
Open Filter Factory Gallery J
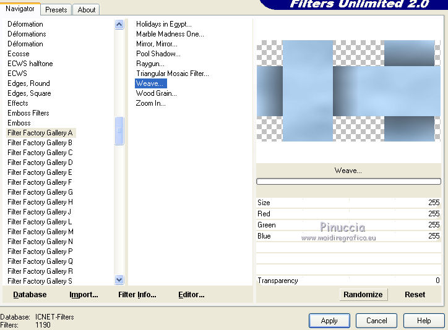39,212
